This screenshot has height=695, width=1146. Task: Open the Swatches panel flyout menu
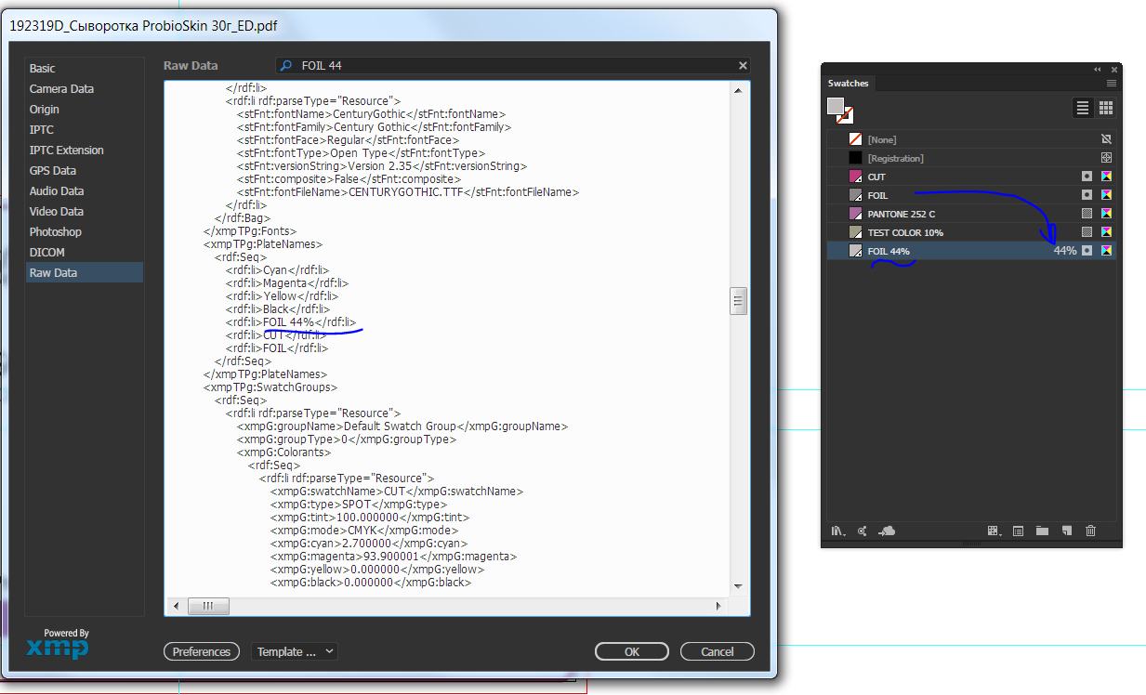1111,84
